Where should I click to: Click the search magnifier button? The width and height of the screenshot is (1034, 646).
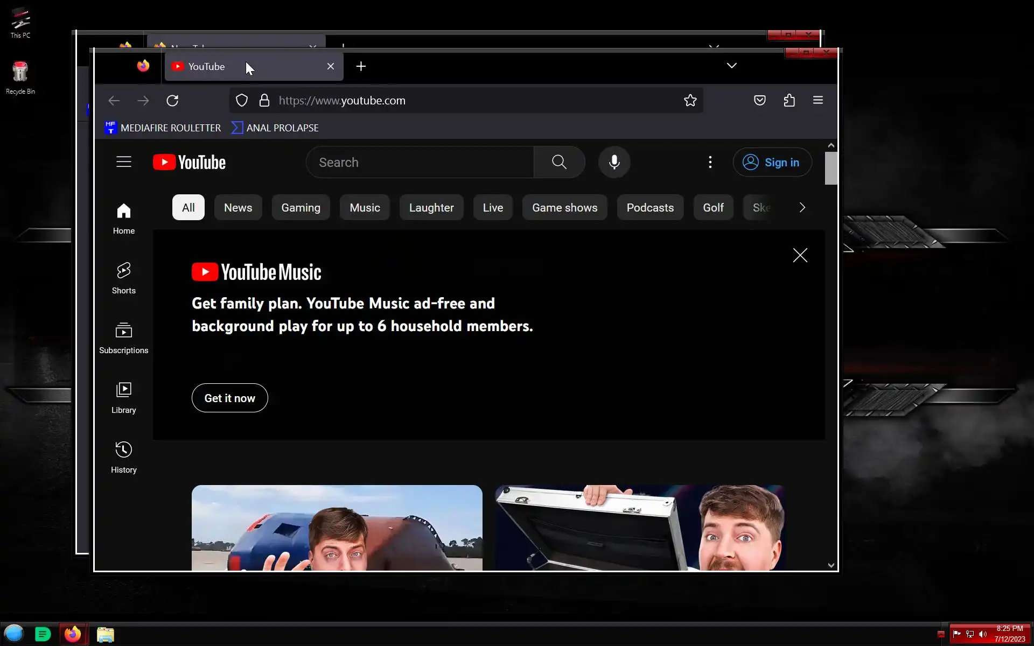(x=559, y=162)
